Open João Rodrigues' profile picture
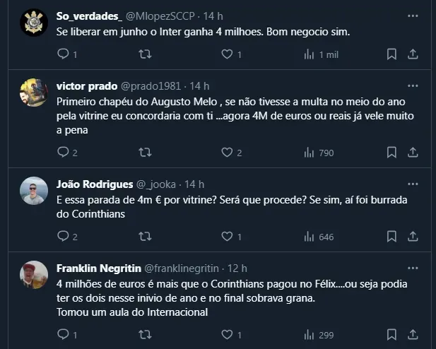 tap(33, 191)
